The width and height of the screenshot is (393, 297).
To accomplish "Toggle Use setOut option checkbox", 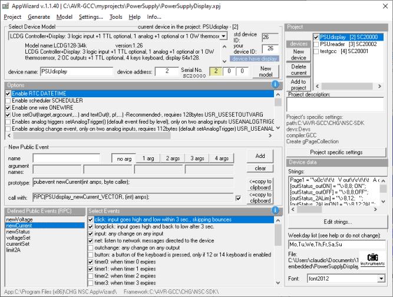I will pyautogui.click(x=8, y=115).
